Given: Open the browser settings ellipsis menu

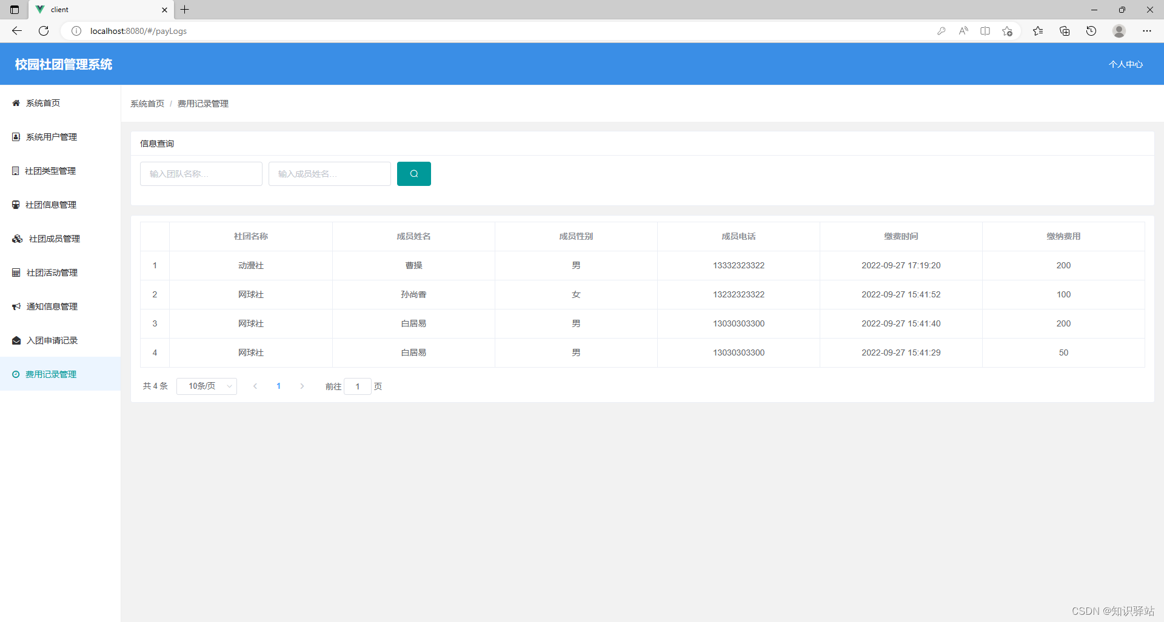Looking at the screenshot, I should click(x=1147, y=31).
